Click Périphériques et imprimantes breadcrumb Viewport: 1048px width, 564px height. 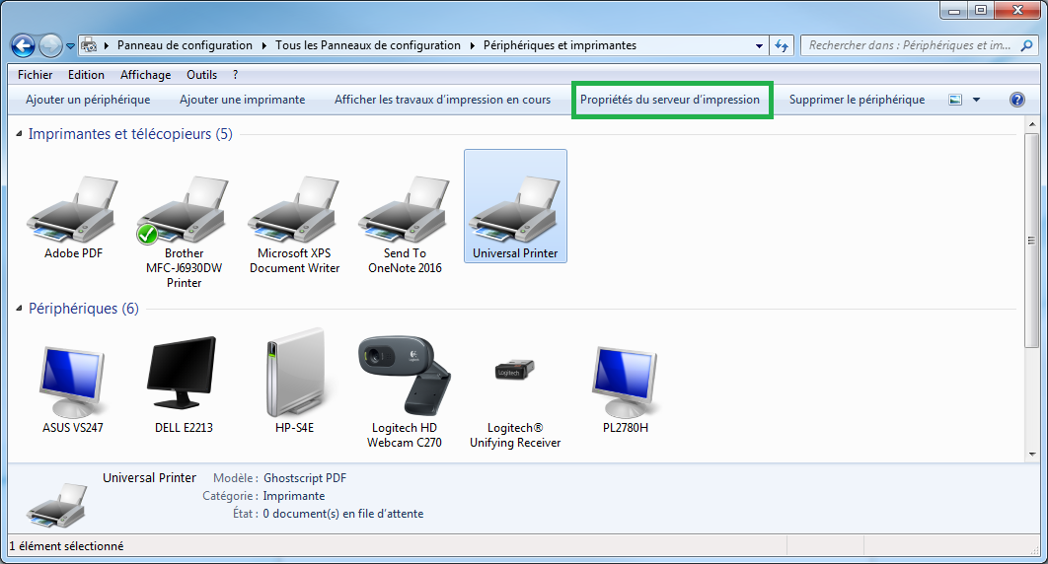point(561,45)
